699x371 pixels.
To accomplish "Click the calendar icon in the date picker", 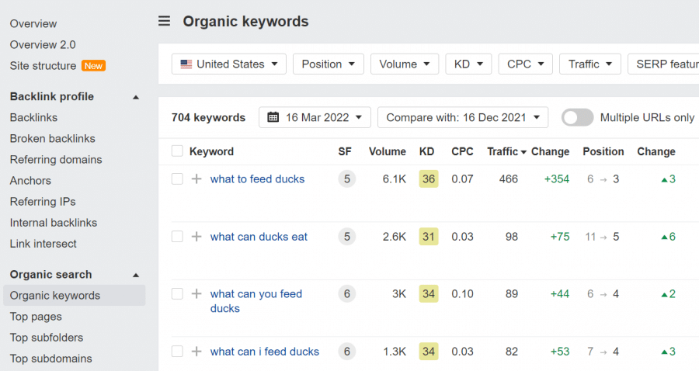I will click(x=273, y=117).
